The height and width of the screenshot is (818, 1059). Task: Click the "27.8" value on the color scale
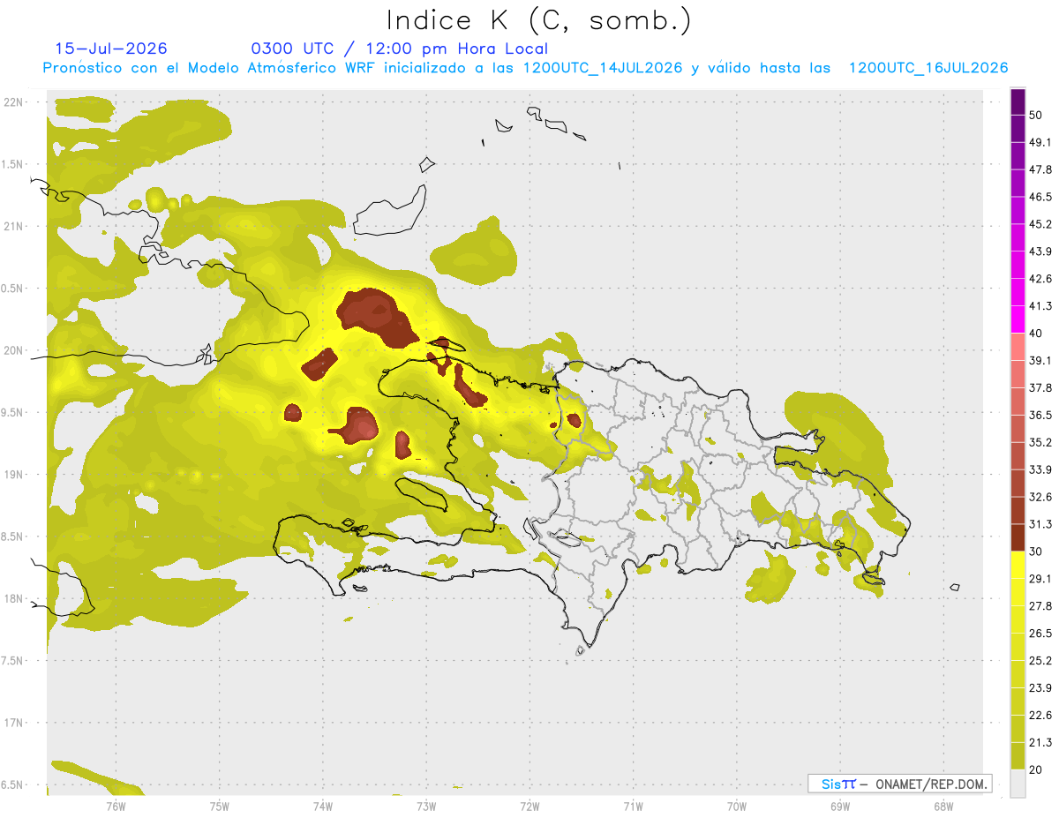(1040, 606)
